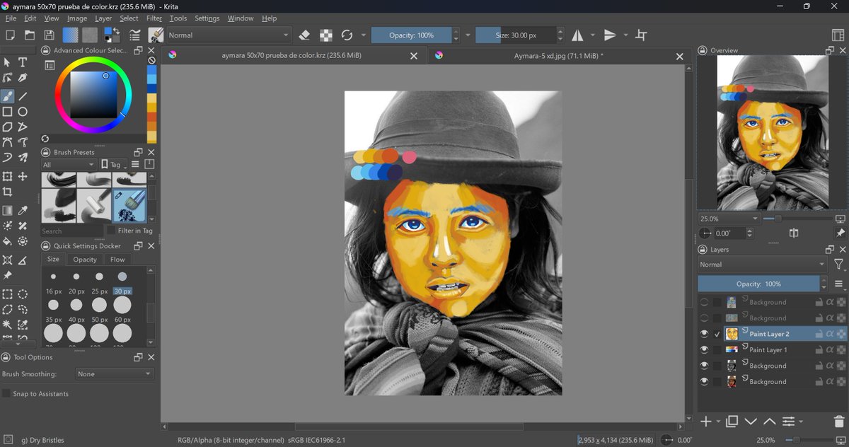Open the brush settings editor icon
Viewport: 849px width, 447px height.
pos(134,35)
